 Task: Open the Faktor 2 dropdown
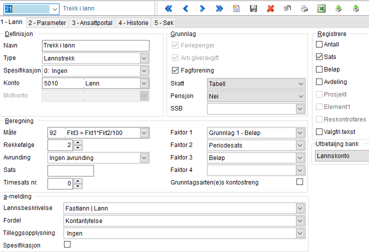(x=300, y=145)
